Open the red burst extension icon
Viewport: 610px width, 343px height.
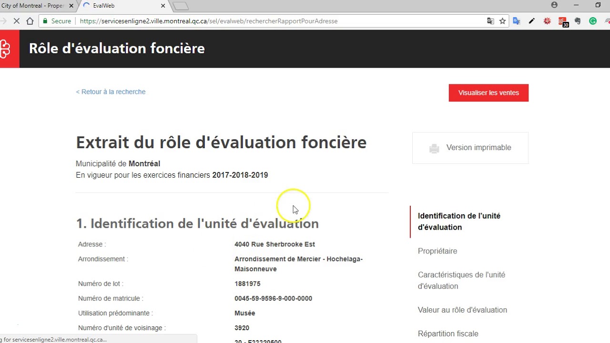tap(547, 21)
